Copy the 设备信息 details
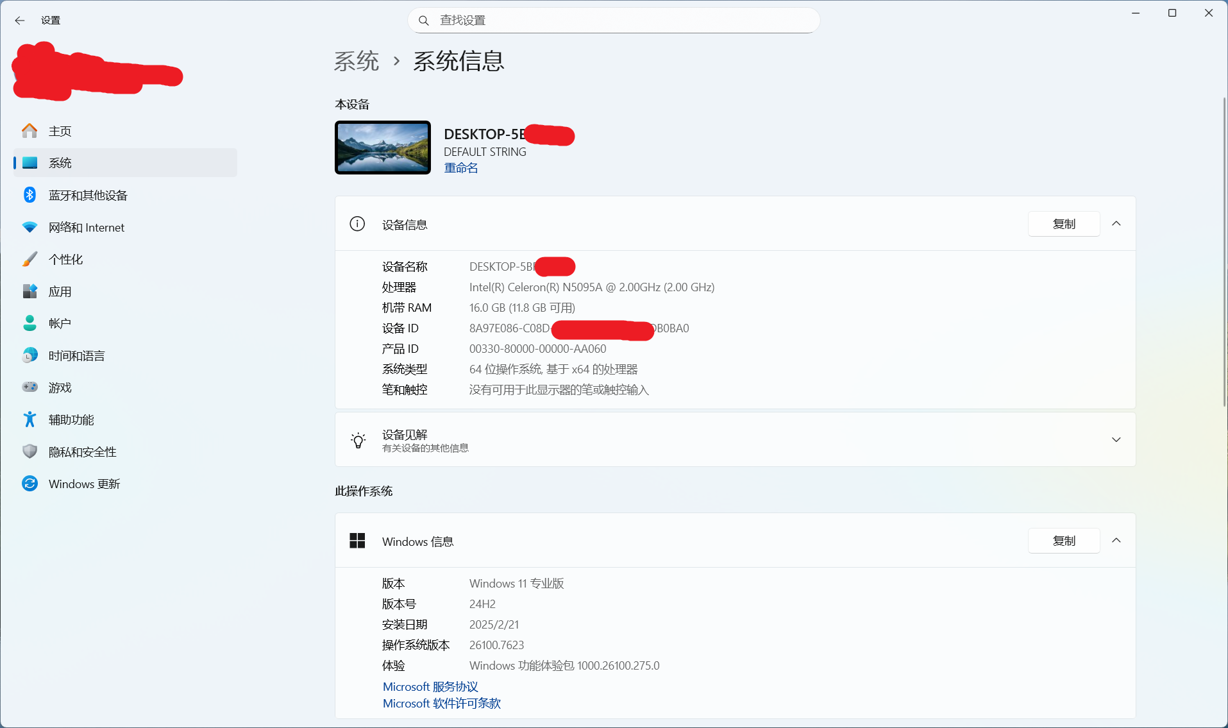 pyautogui.click(x=1064, y=224)
